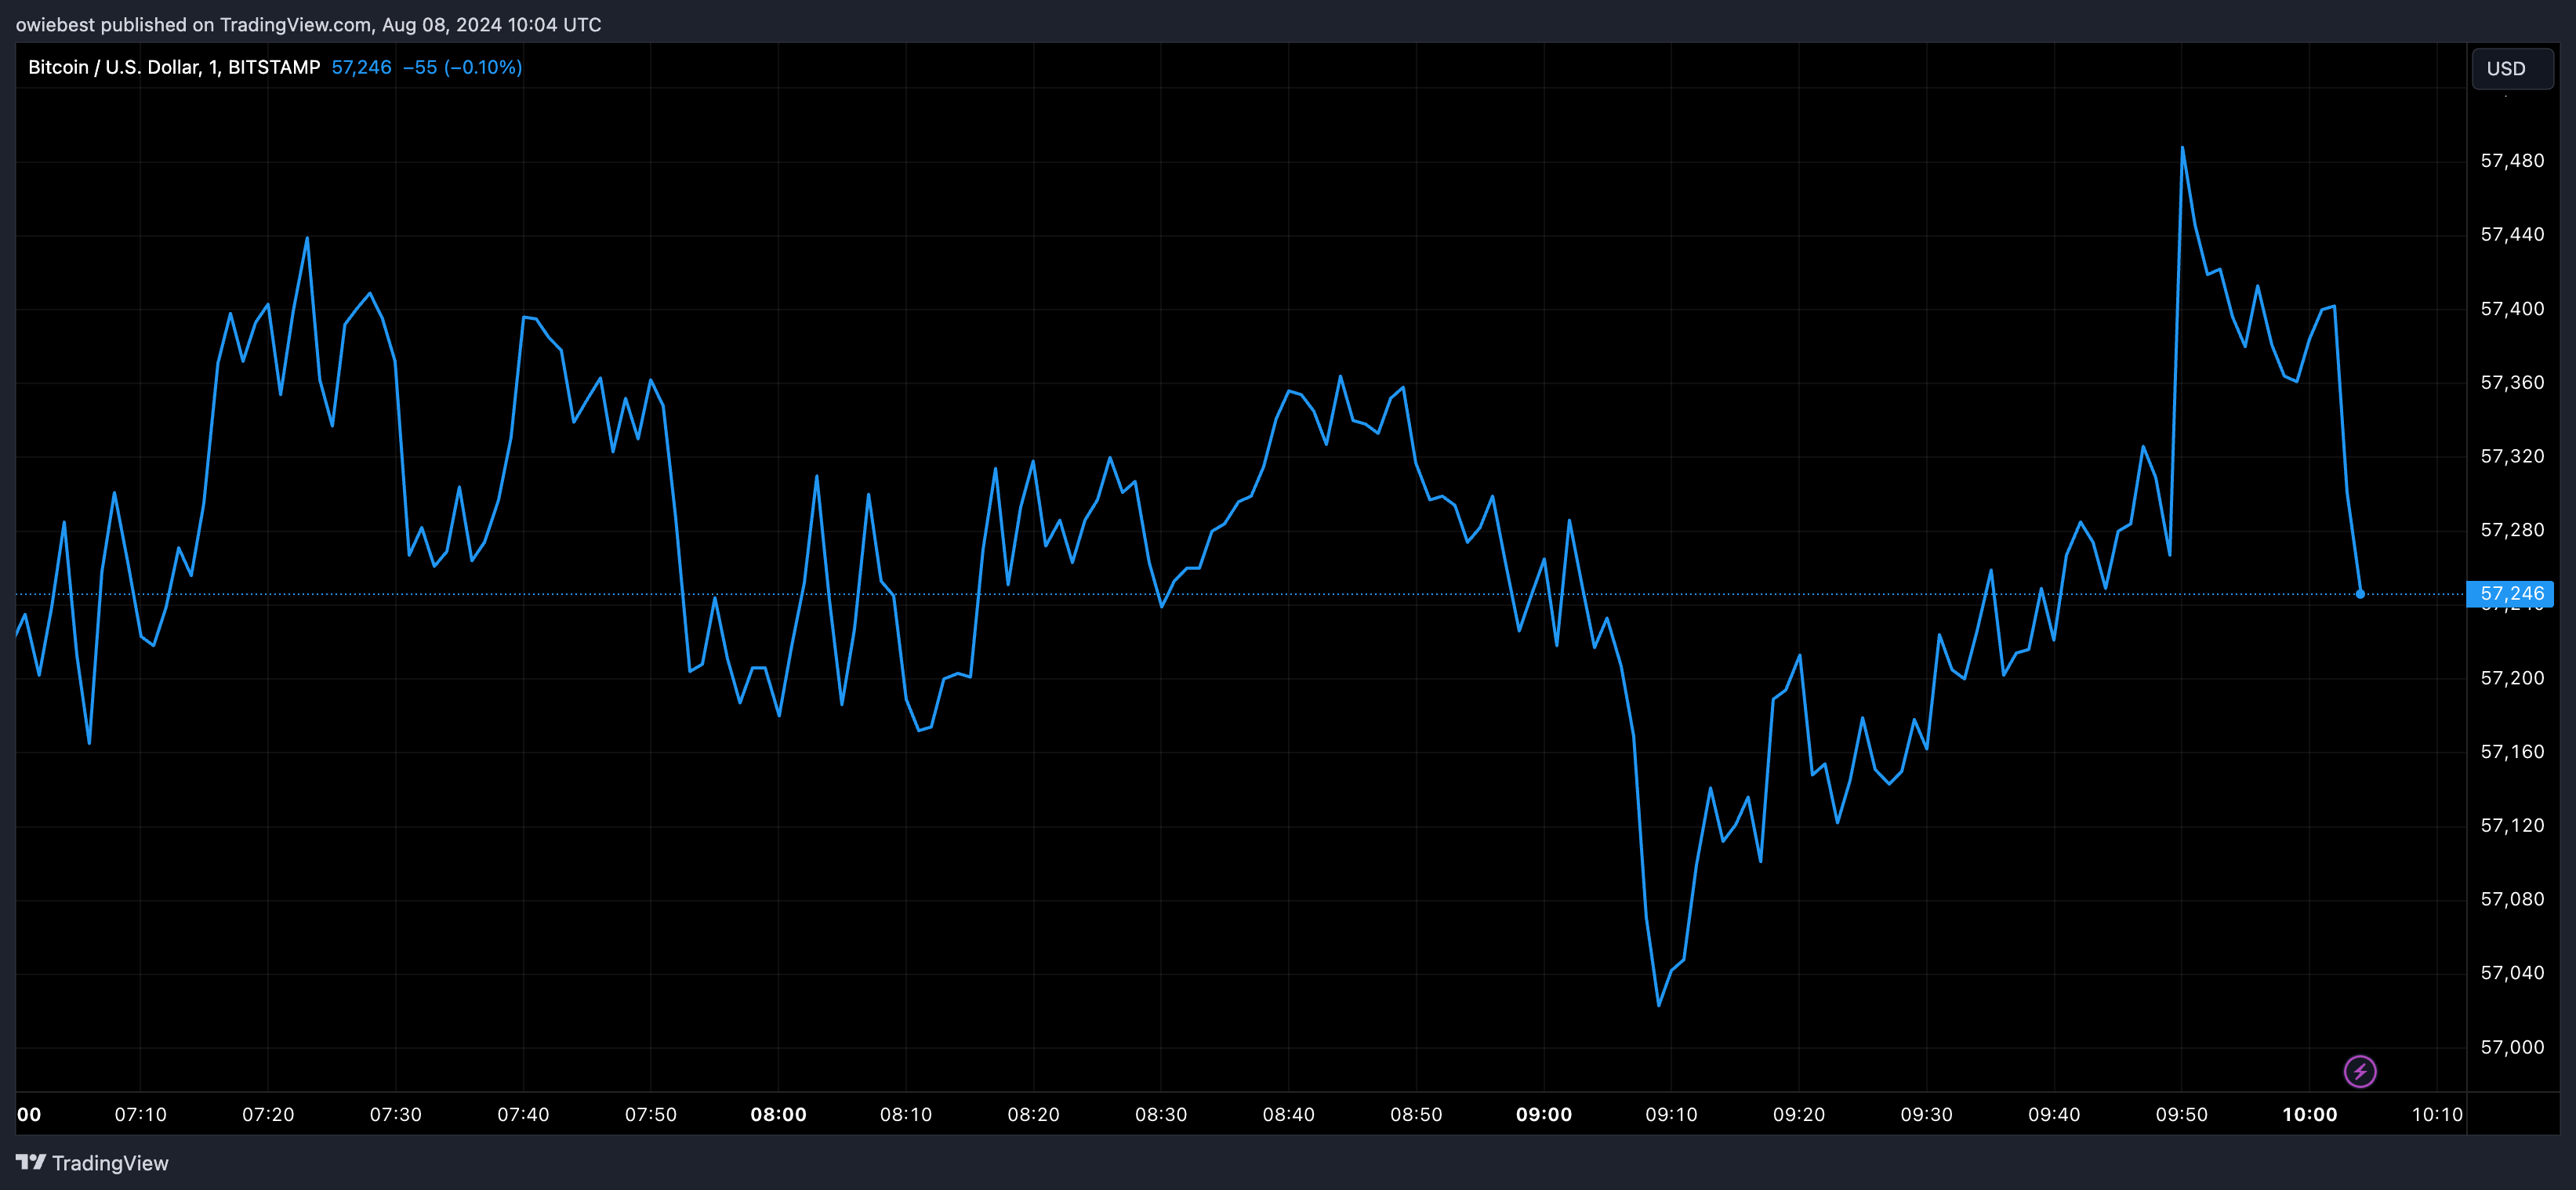Click the 57,480 price axis label
2576x1190 pixels.
pyautogui.click(x=2512, y=161)
